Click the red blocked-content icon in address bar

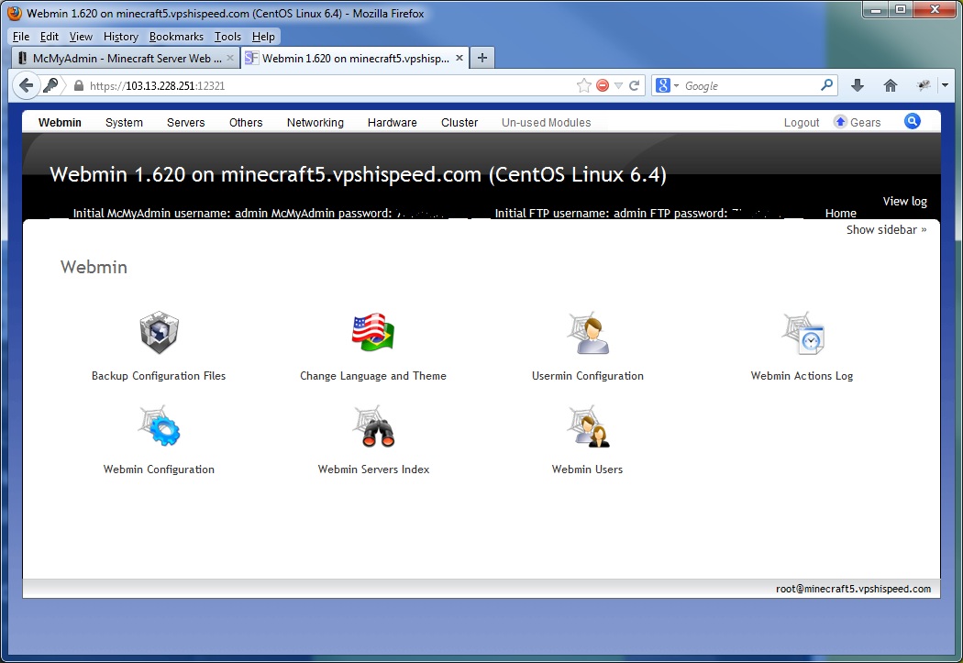[603, 85]
